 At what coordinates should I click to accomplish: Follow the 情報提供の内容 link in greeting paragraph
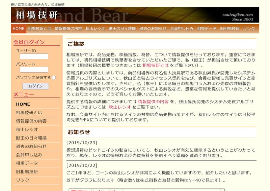(x=153, y=102)
